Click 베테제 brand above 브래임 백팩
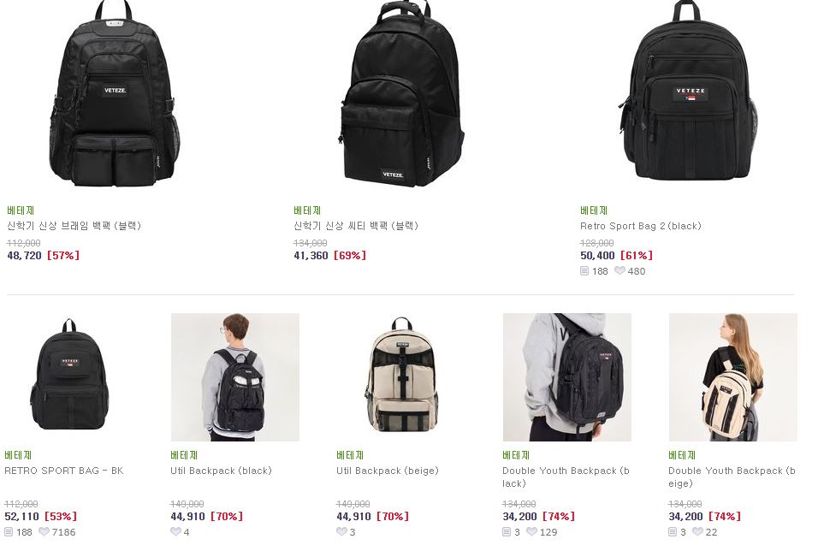Viewport: 818px width, 551px height. tap(21, 210)
